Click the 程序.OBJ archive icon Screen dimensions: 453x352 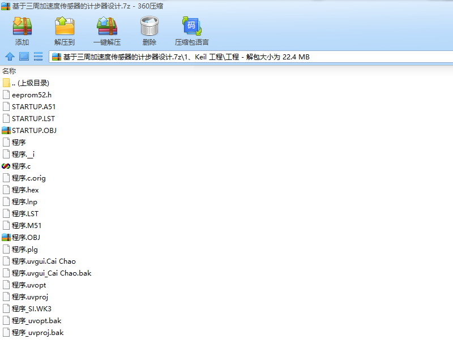(x=6, y=237)
